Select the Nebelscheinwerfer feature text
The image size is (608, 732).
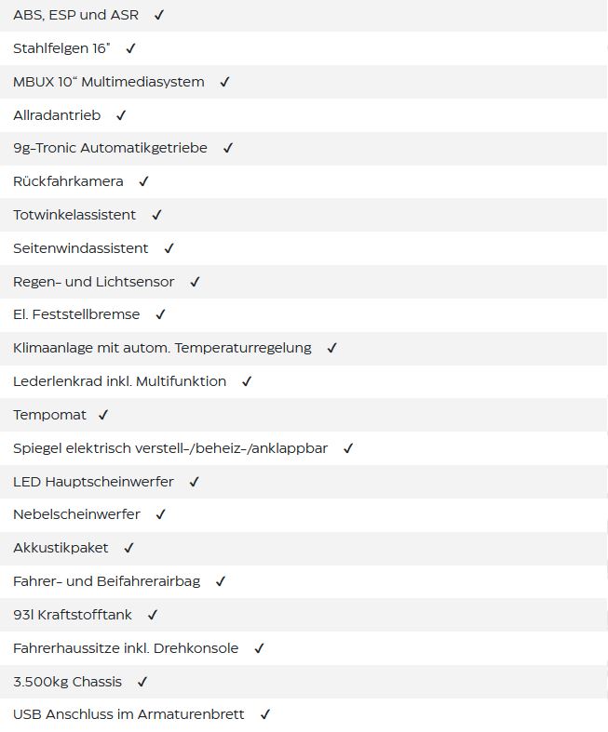tap(76, 514)
